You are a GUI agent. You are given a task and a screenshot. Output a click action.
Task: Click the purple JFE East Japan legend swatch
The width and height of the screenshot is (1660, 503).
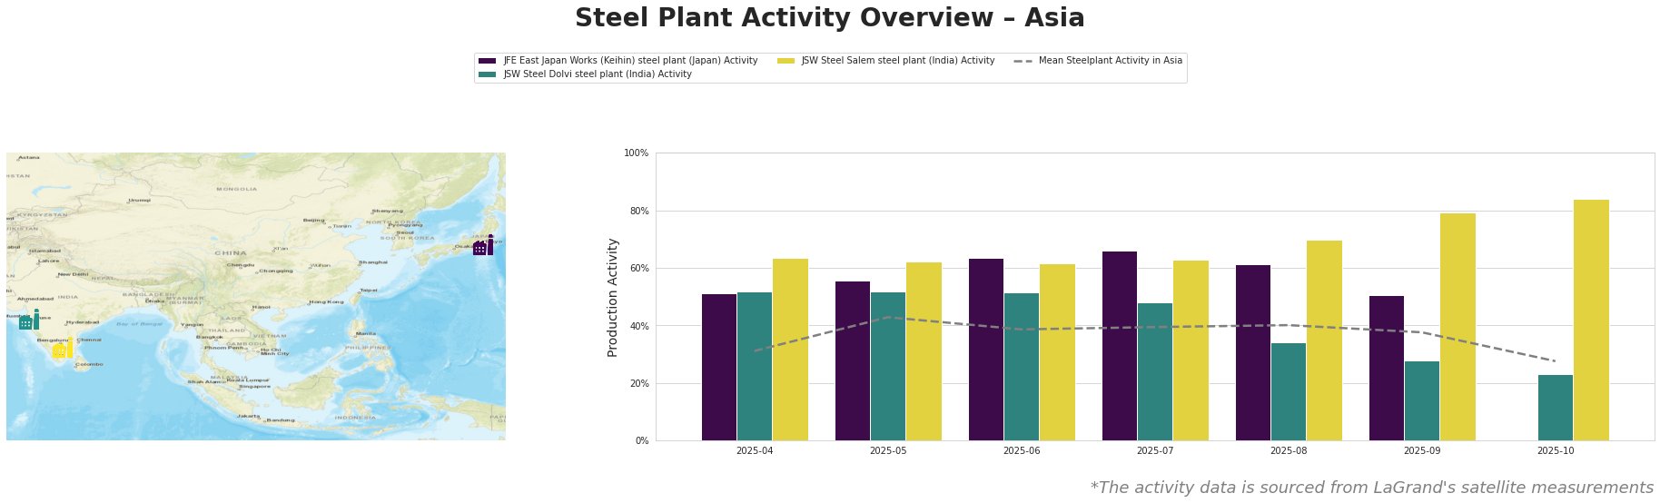[487, 61]
